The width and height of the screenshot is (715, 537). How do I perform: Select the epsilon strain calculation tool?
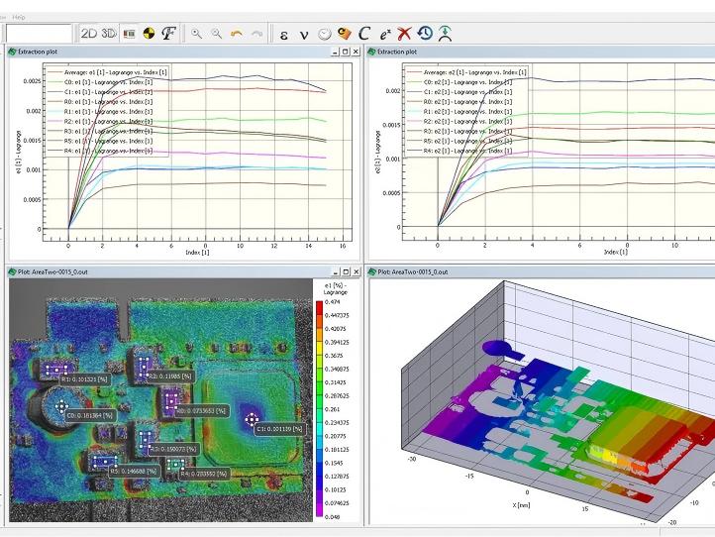(x=284, y=34)
